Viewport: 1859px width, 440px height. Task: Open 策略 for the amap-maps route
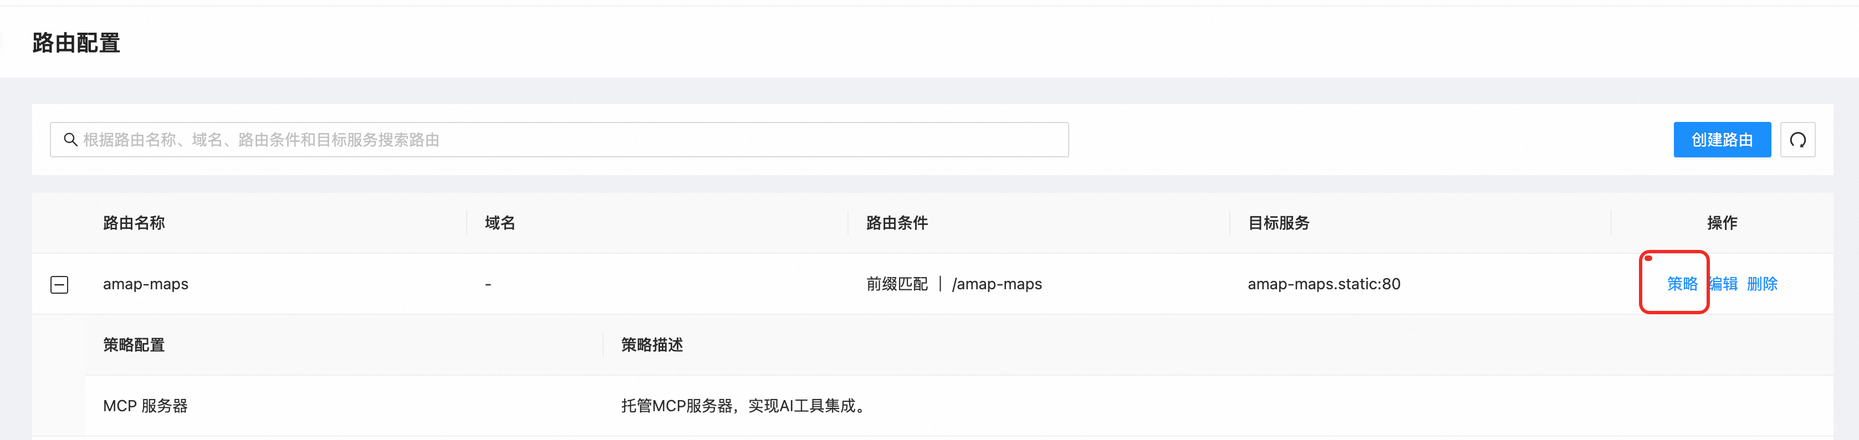tap(1682, 284)
